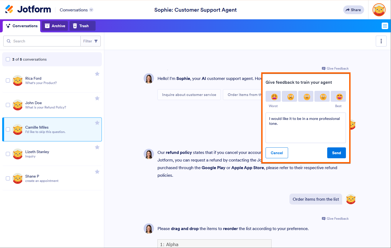
Task: Star the Rica Ford conversation
Action: click(x=97, y=74)
